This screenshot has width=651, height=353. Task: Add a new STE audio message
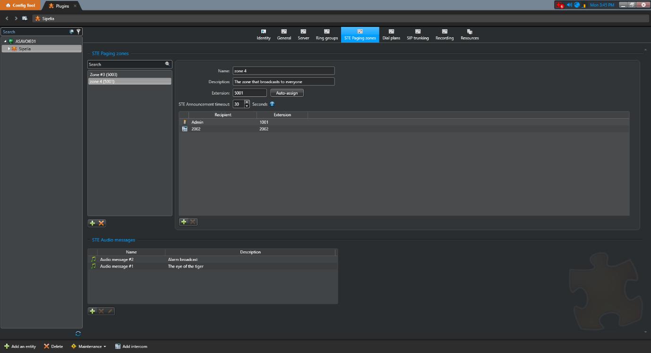(93, 311)
